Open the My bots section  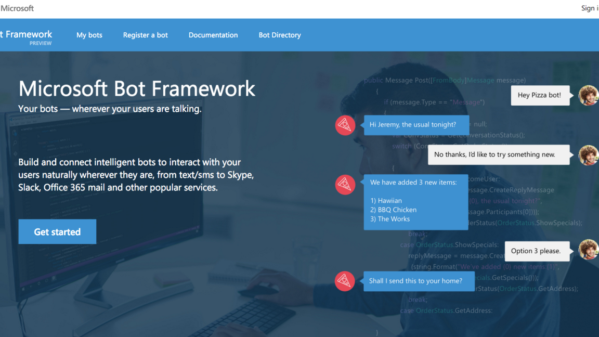[x=89, y=35]
